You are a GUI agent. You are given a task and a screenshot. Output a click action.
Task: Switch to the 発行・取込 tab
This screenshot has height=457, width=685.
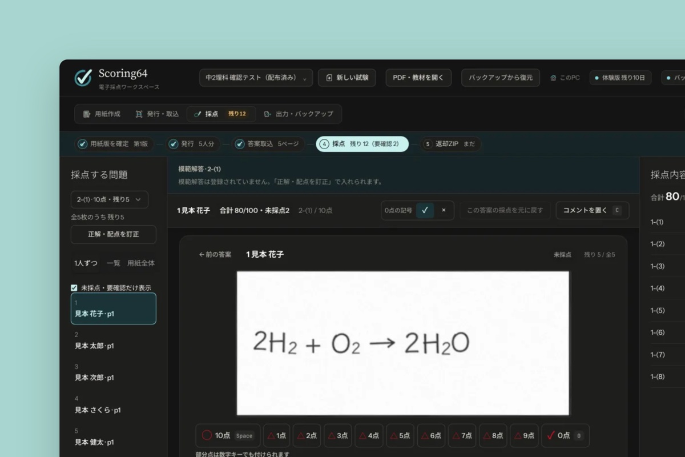pos(157,114)
